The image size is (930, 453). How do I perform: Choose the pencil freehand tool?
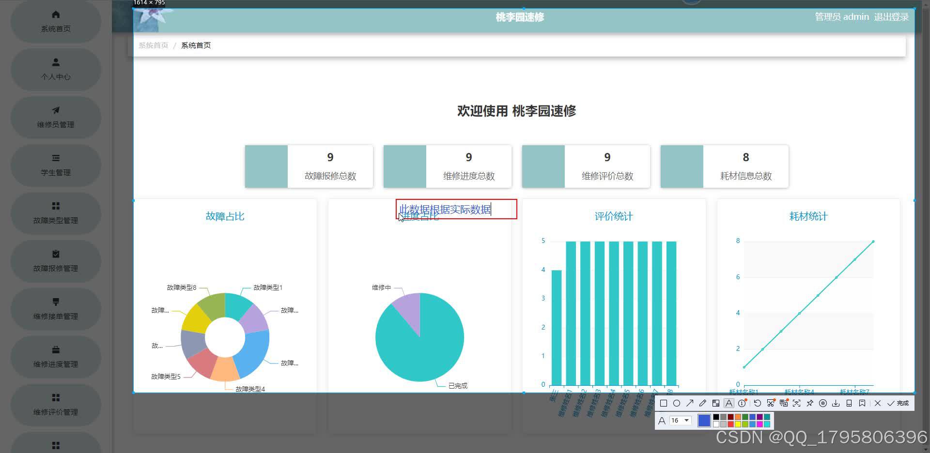[703, 403]
